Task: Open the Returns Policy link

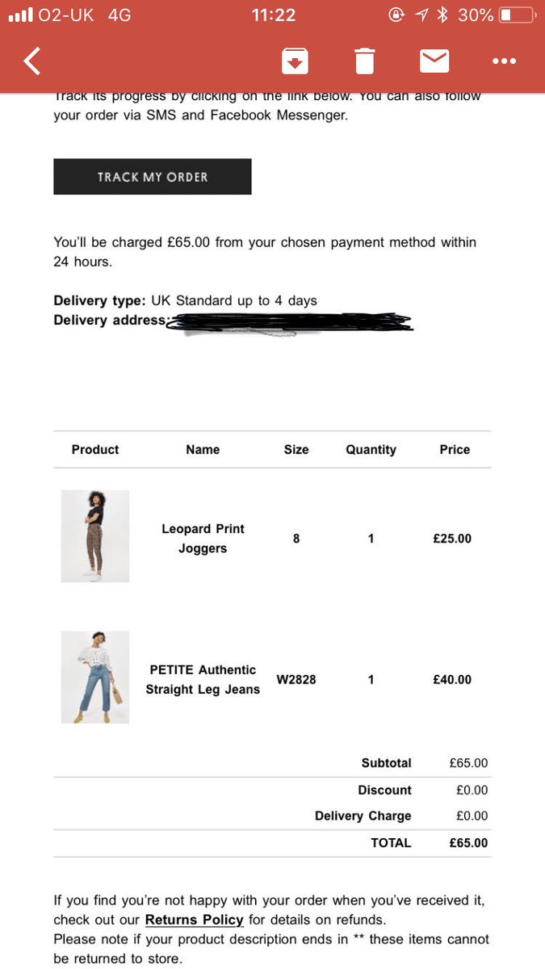Action: 194,920
